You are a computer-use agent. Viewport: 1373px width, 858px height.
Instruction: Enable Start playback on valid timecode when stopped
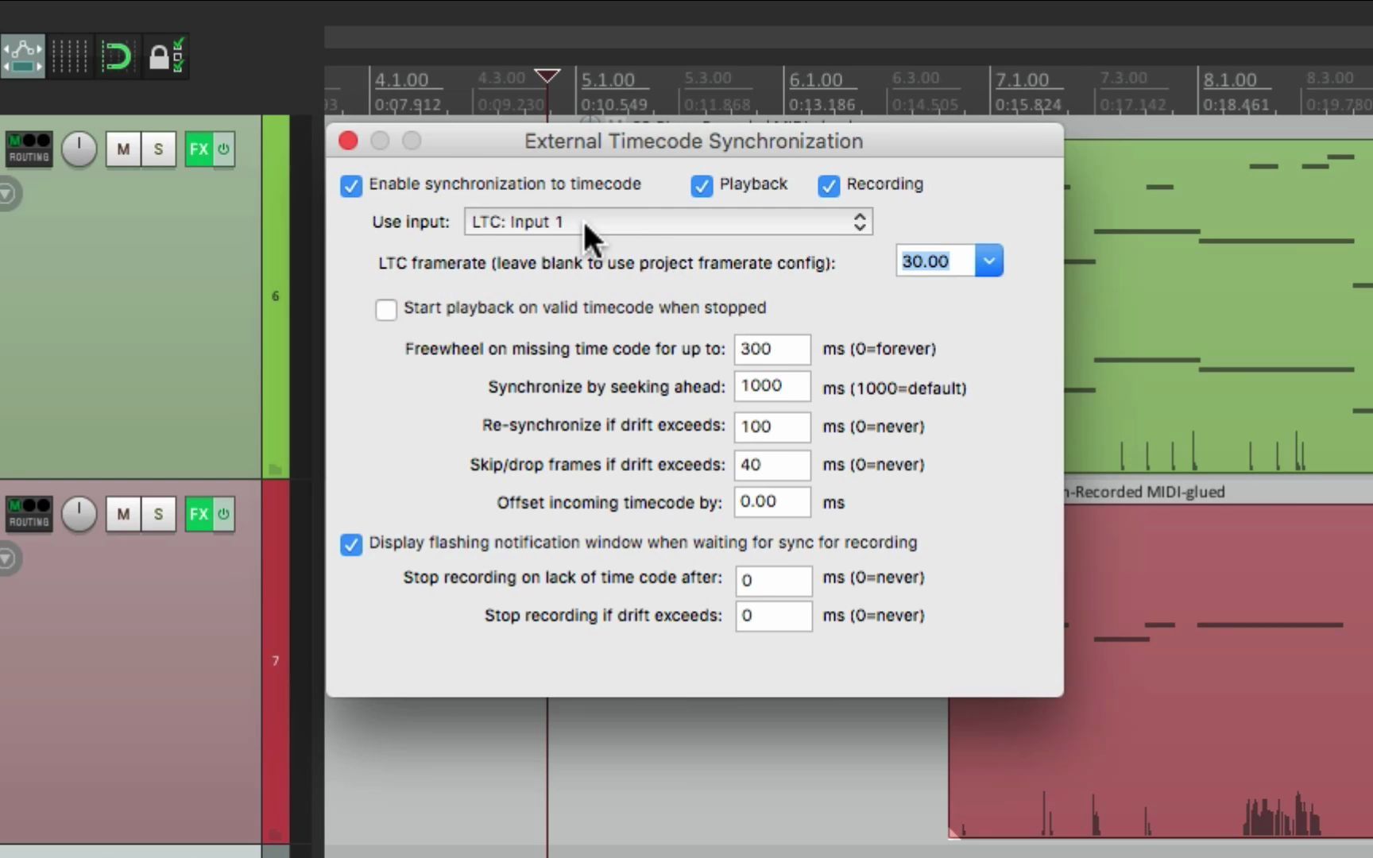(386, 309)
